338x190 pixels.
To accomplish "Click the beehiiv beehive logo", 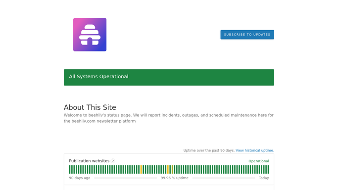I will 90,35.
